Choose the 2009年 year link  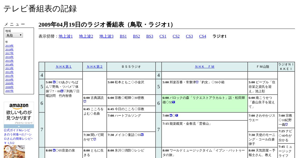(x=9, y=83)
